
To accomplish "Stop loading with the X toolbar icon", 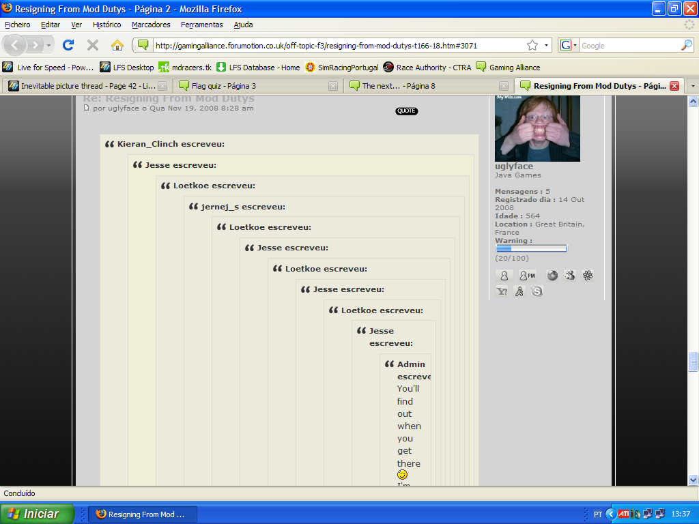I will coord(93,45).
